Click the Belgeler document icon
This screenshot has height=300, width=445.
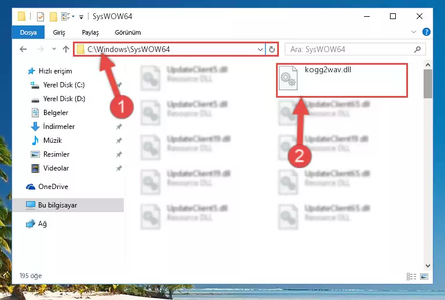[35, 113]
